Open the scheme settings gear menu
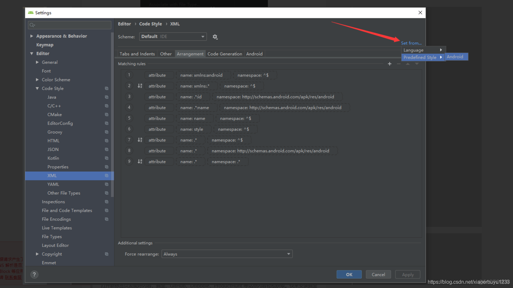Image resolution: width=513 pixels, height=288 pixels. 215,37
